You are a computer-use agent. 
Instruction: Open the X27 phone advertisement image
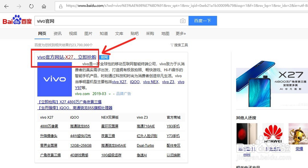coord(272,84)
